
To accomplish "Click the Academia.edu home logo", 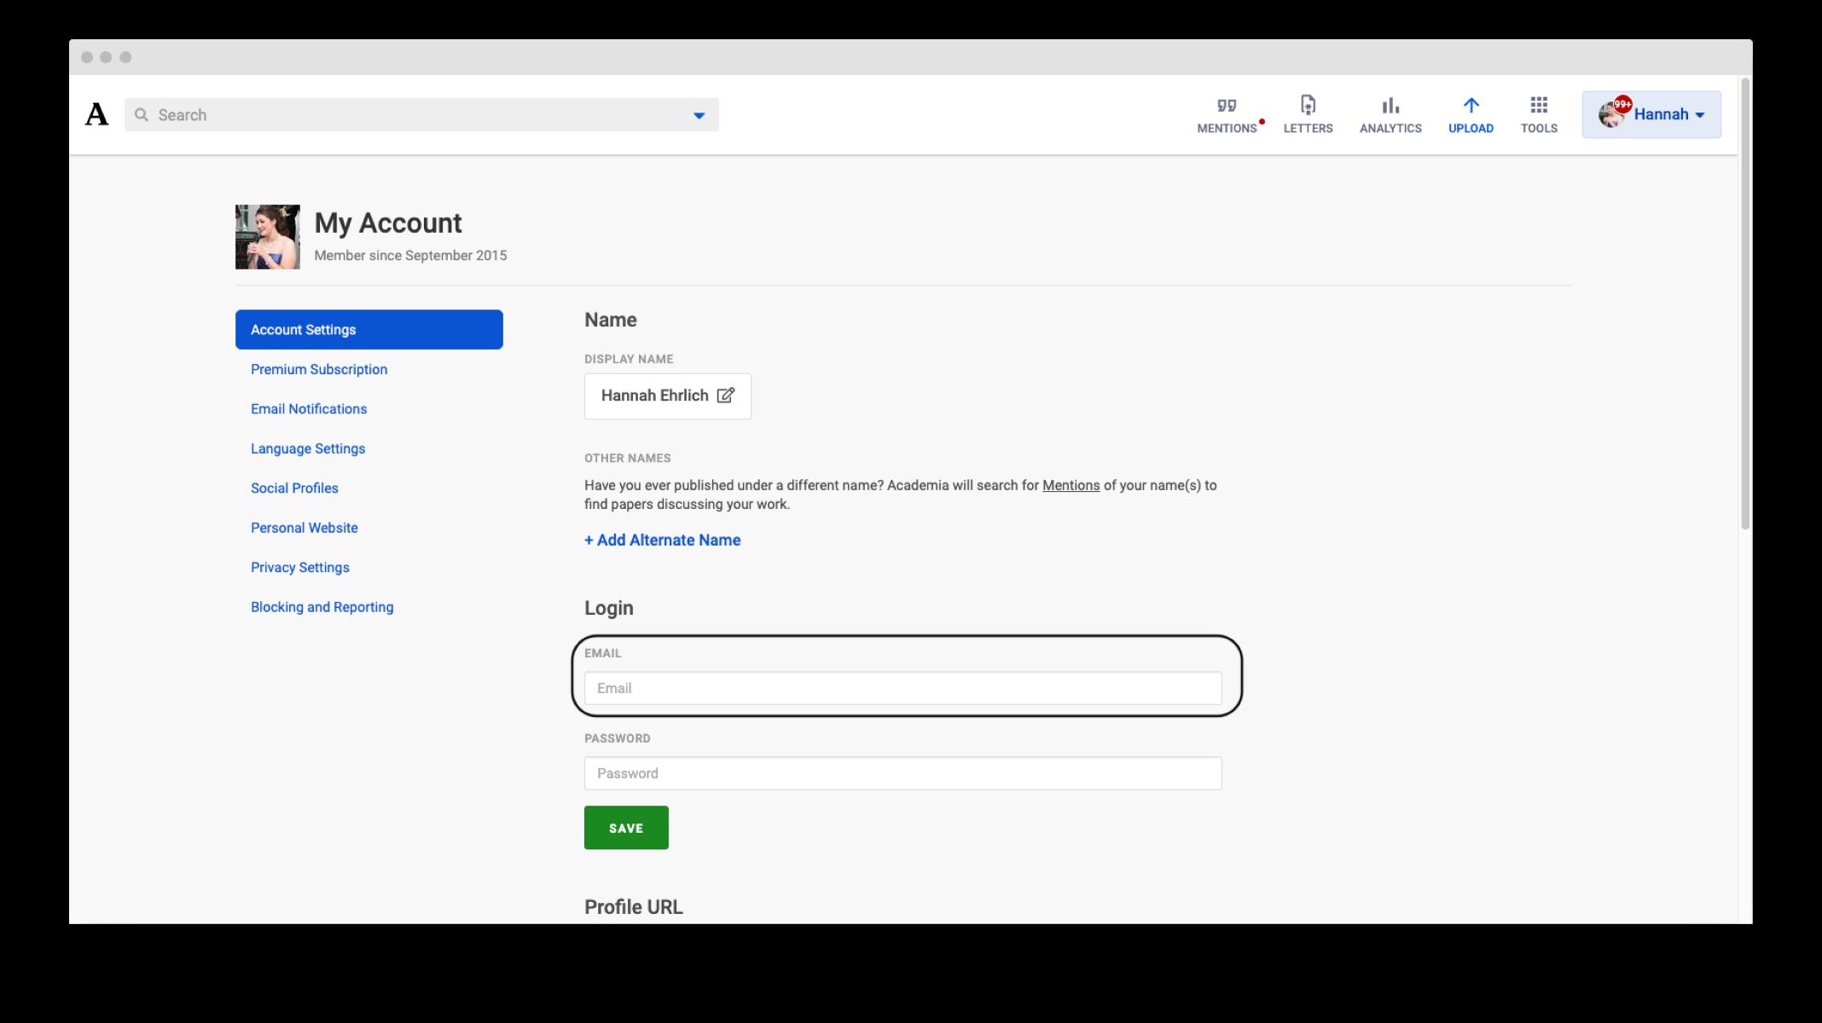I will pyautogui.click(x=97, y=113).
